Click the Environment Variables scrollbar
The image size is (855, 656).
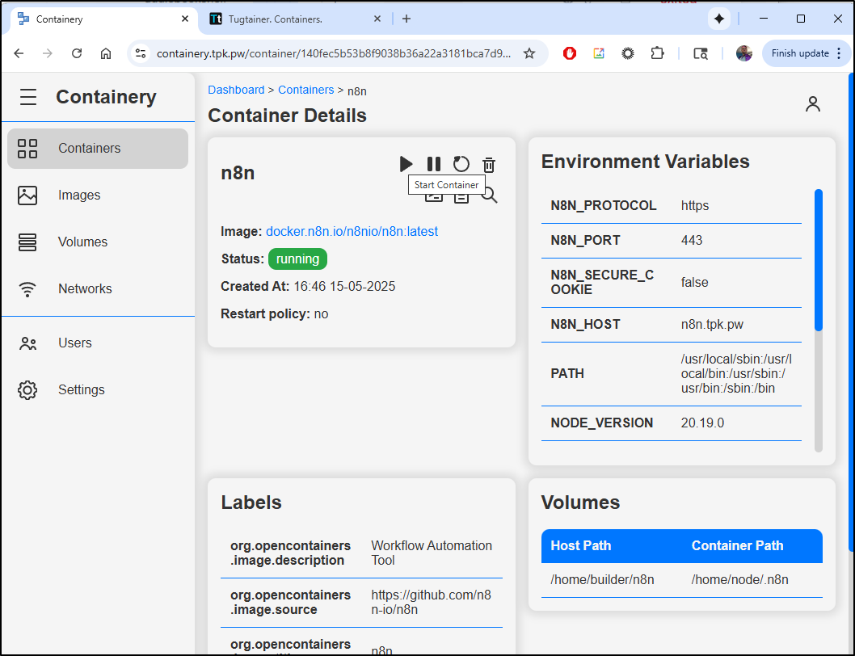pyautogui.click(x=818, y=260)
